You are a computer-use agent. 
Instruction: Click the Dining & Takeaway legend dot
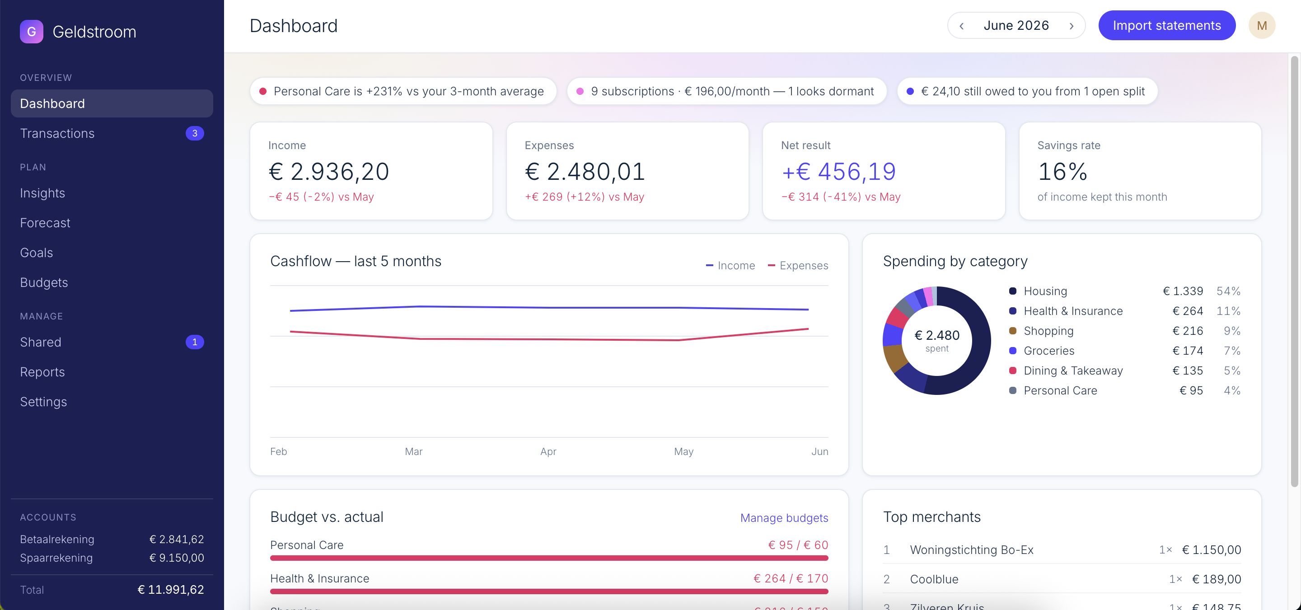point(1012,370)
